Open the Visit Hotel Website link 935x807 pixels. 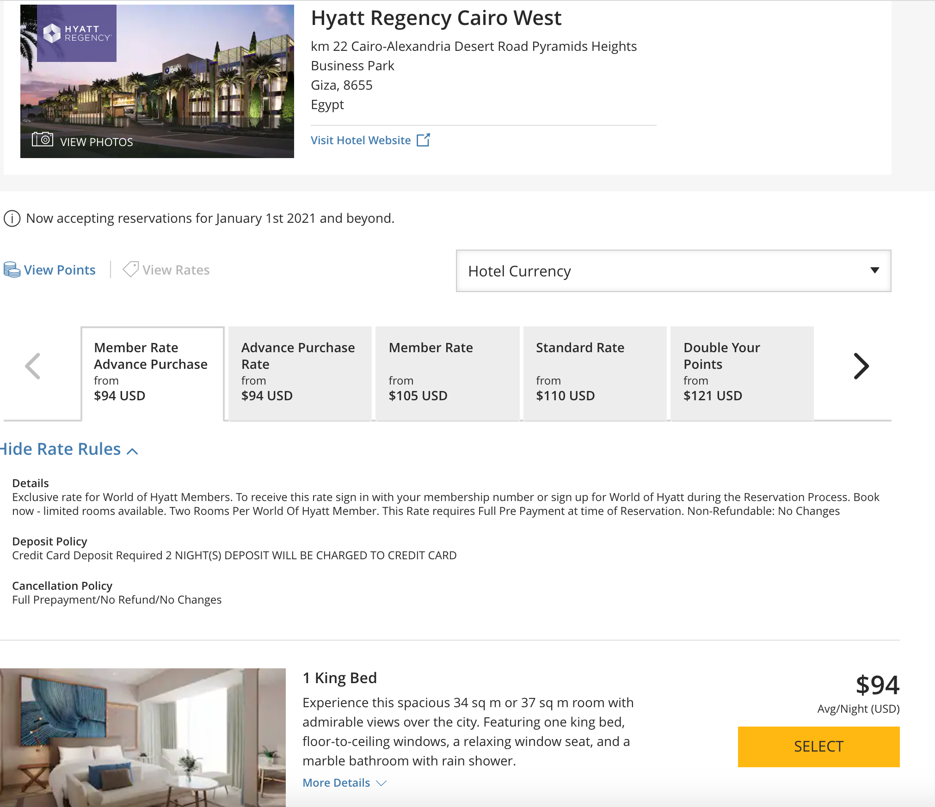coord(361,141)
